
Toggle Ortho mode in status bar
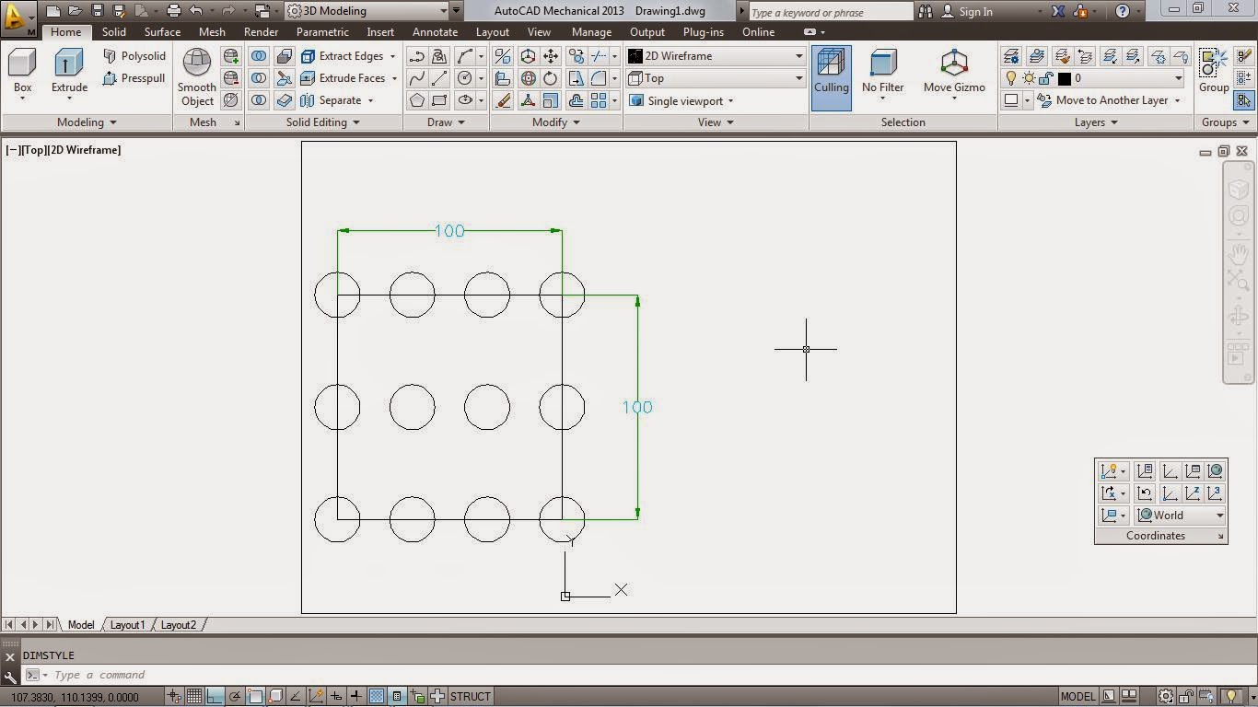pos(214,696)
